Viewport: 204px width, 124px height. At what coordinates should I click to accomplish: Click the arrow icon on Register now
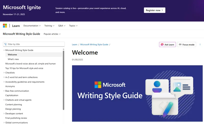click(162, 10)
